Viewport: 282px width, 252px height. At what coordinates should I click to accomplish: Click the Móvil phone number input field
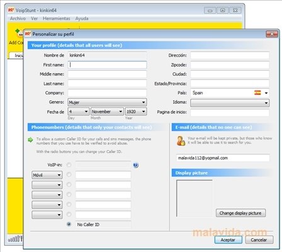[103, 175]
